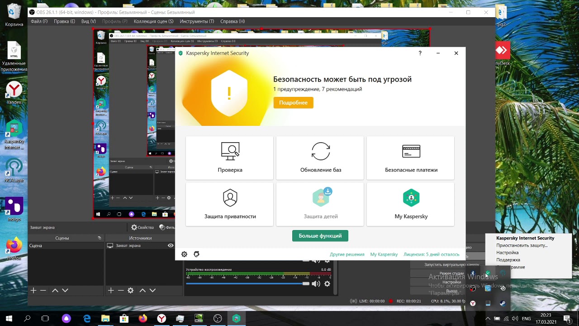The width and height of the screenshot is (579, 326).
Task: Move the source up in Источники
Action: [x=142, y=290]
